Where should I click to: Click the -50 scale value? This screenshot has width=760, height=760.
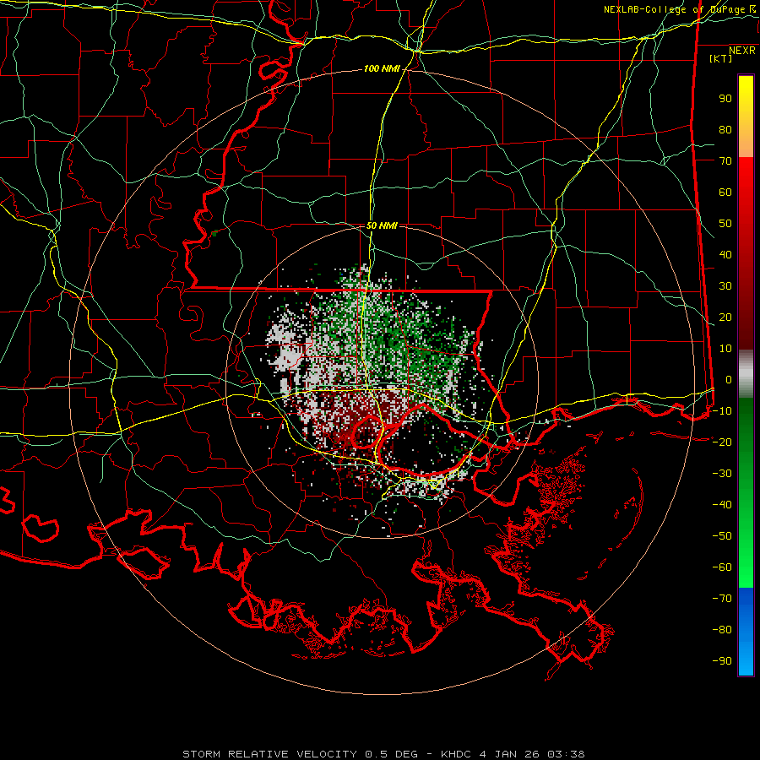[x=722, y=535]
